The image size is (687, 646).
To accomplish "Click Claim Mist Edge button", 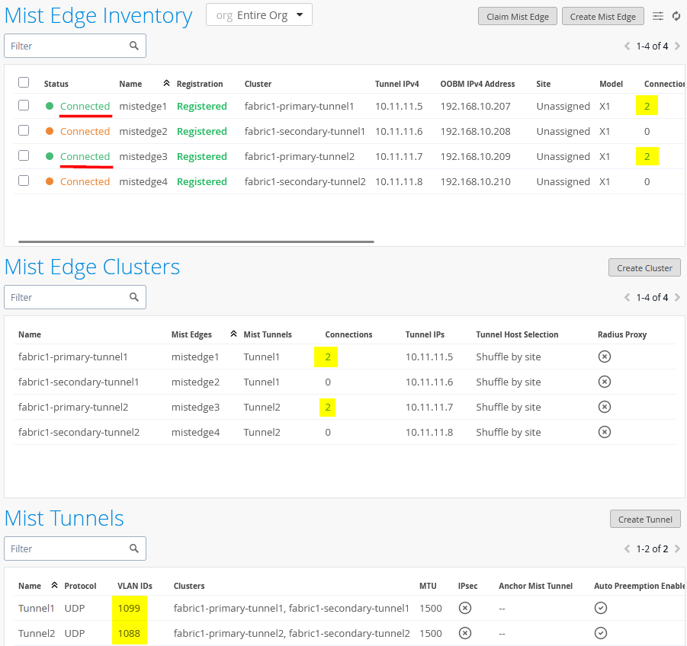I will click(x=518, y=17).
